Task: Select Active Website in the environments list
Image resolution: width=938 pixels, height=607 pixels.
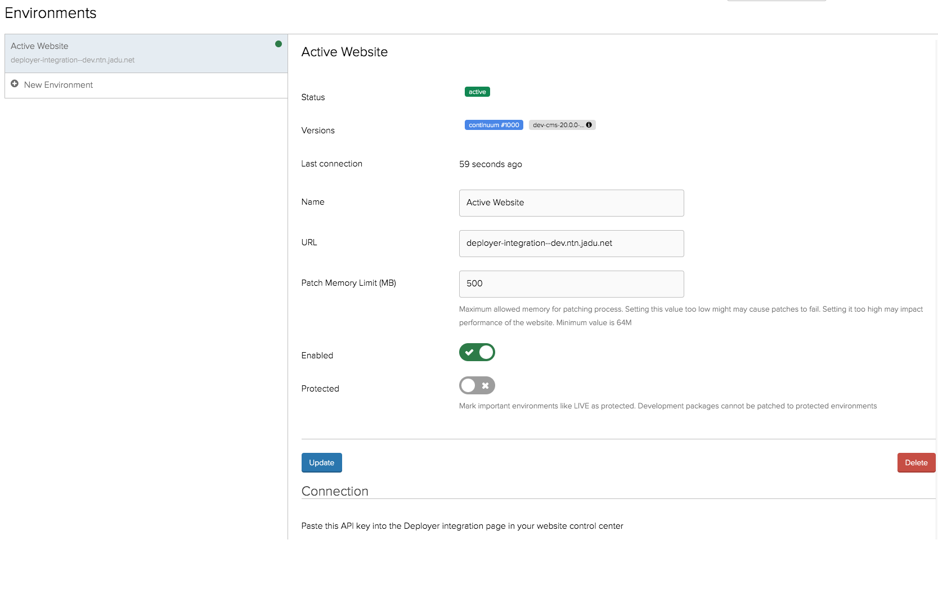Action: pyautogui.click(x=146, y=53)
